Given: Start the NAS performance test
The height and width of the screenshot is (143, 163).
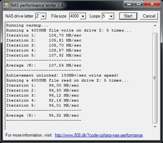Looking at the screenshot, I should coord(128,16).
